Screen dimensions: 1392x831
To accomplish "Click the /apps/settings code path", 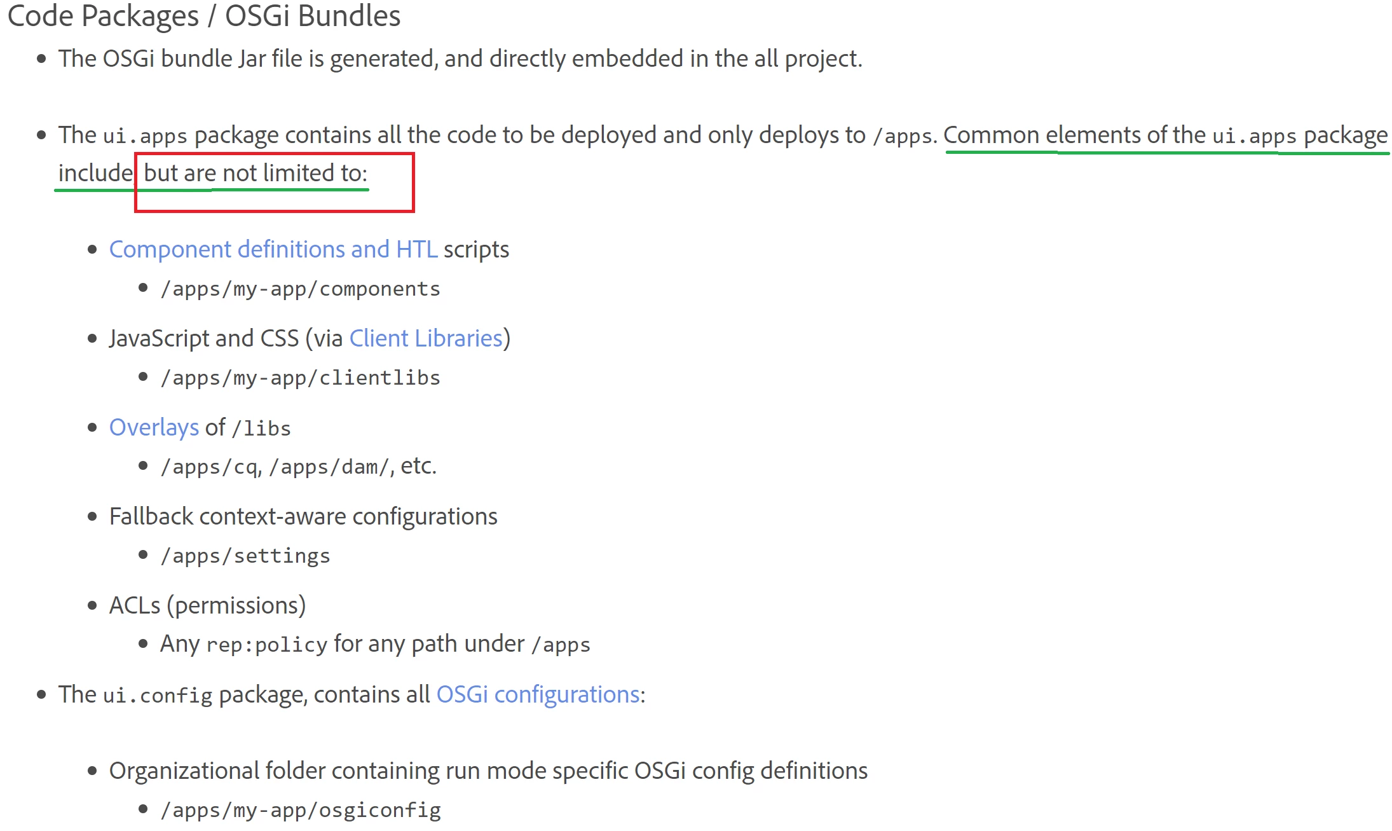I will coord(245,556).
